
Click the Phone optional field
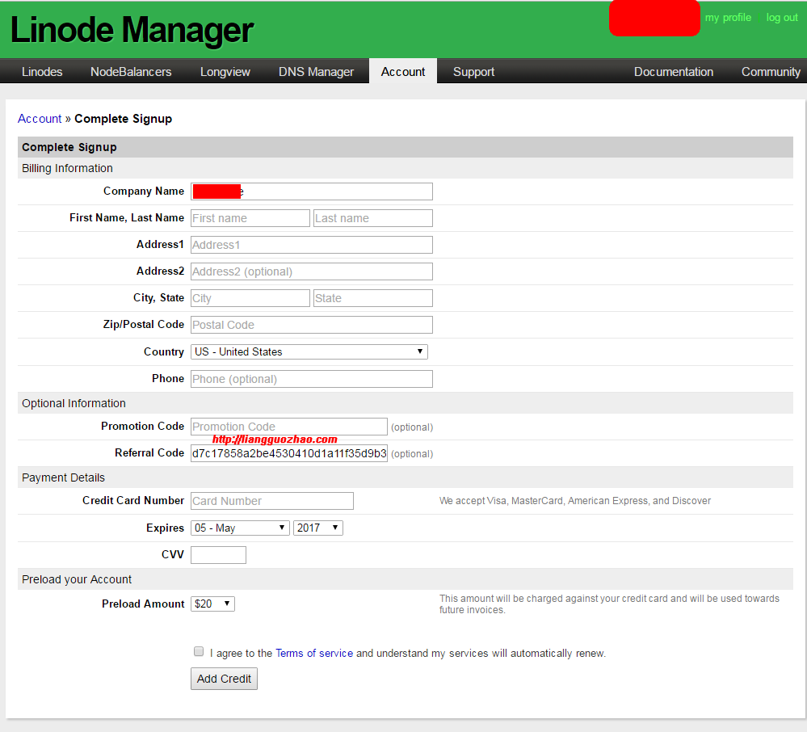[311, 379]
